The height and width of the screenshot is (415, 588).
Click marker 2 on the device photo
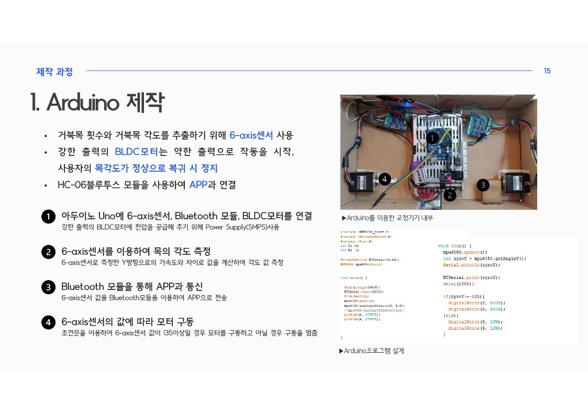click(x=449, y=195)
